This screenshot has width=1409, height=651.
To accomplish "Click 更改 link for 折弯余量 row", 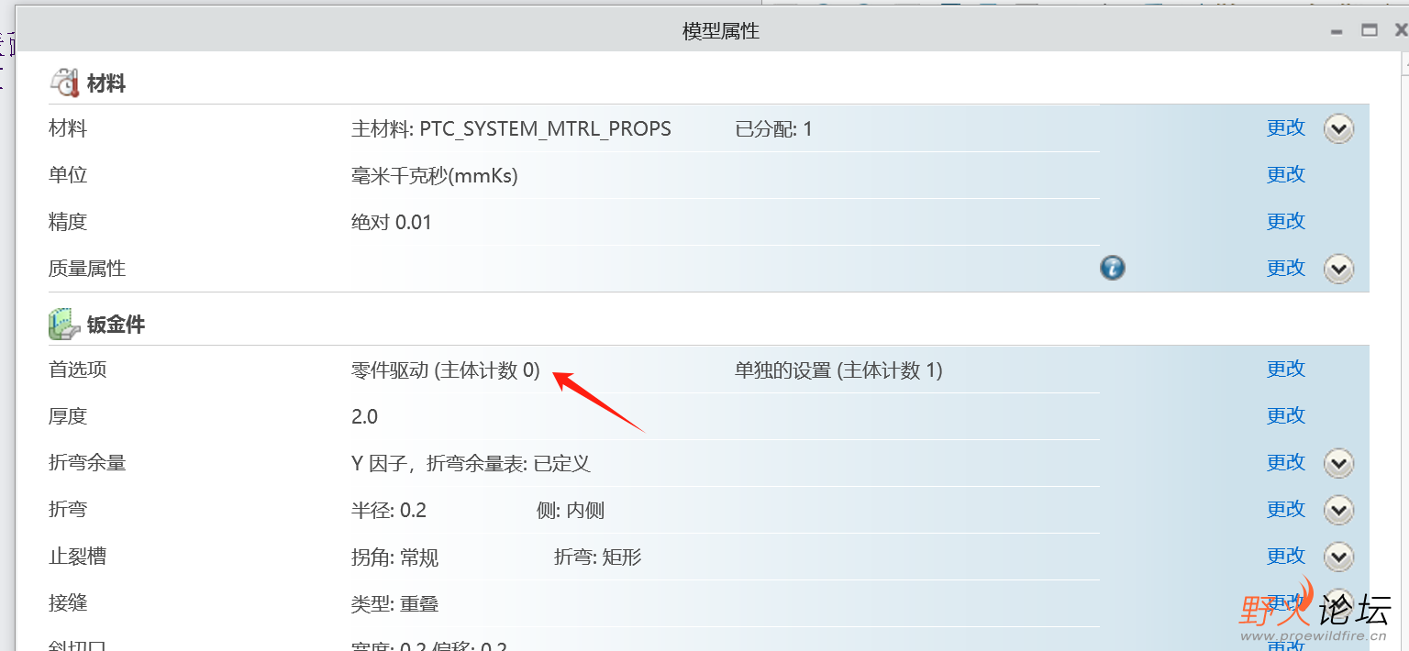I will (x=1286, y=462).
